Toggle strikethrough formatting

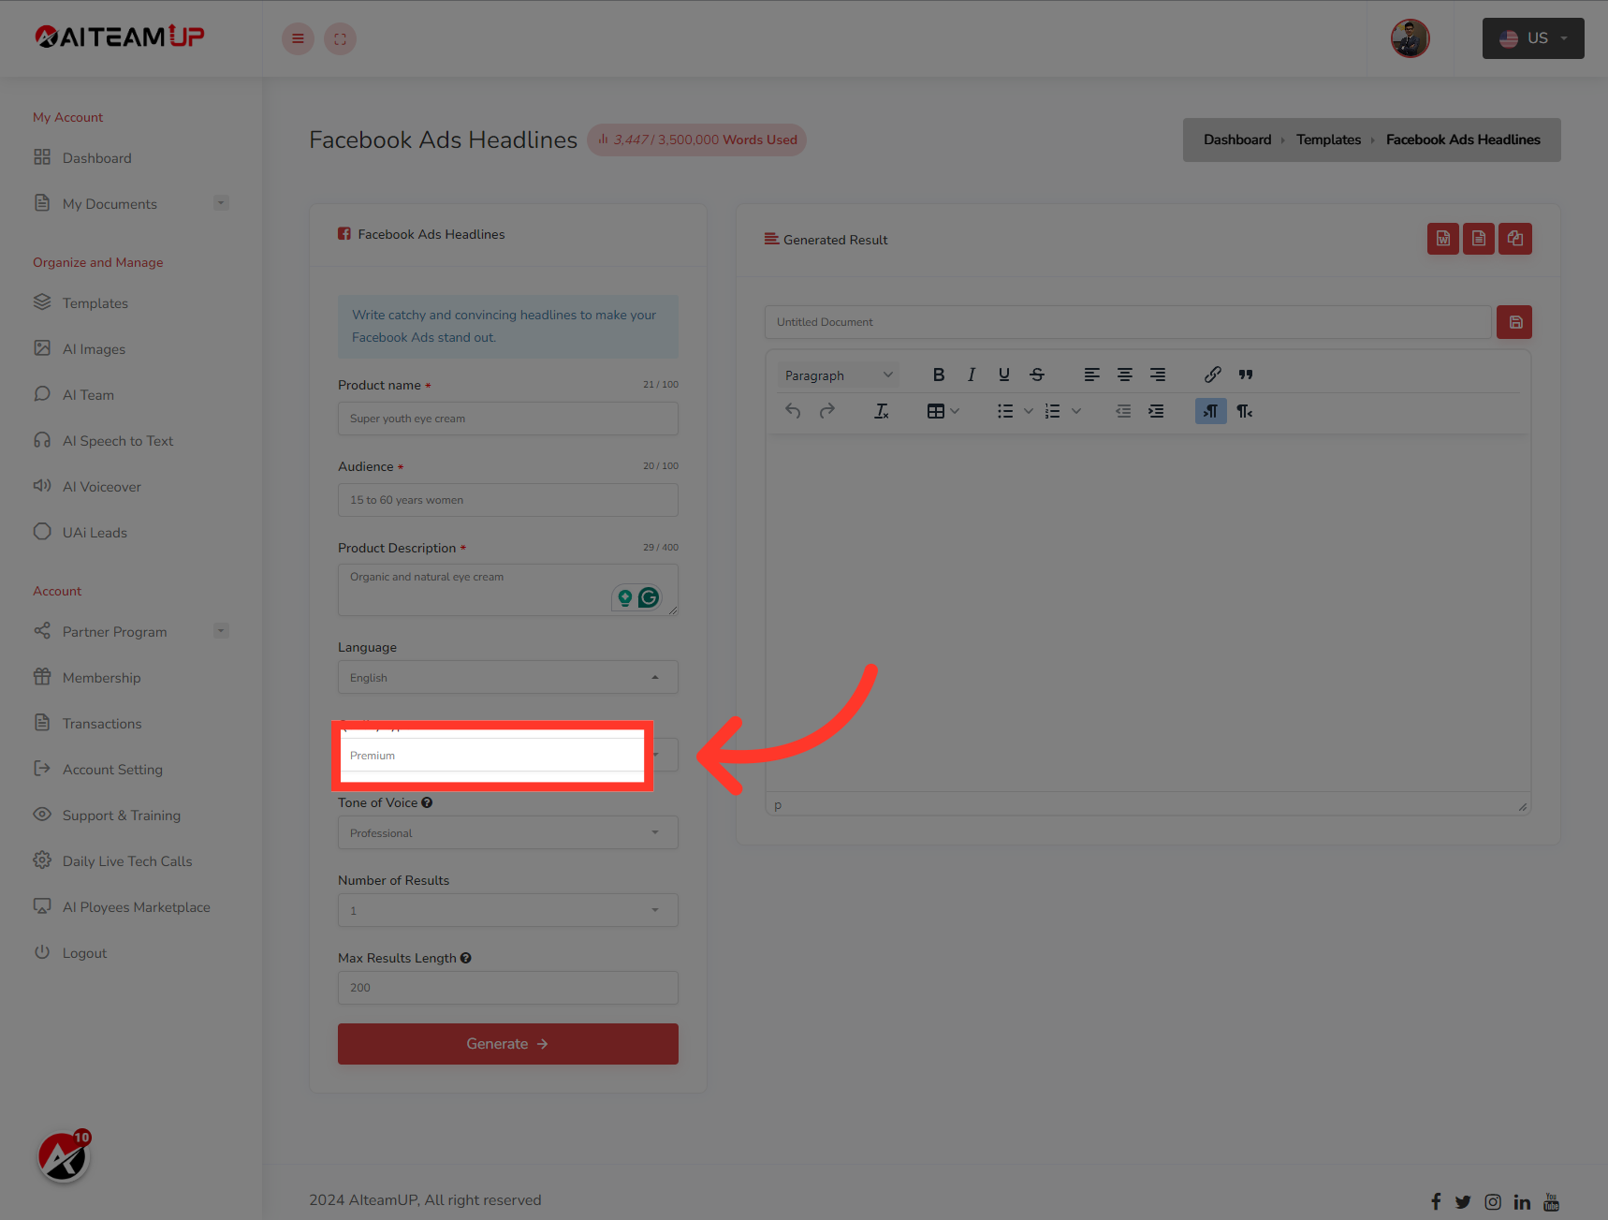pyautogui.click(x=1037, y=375)
